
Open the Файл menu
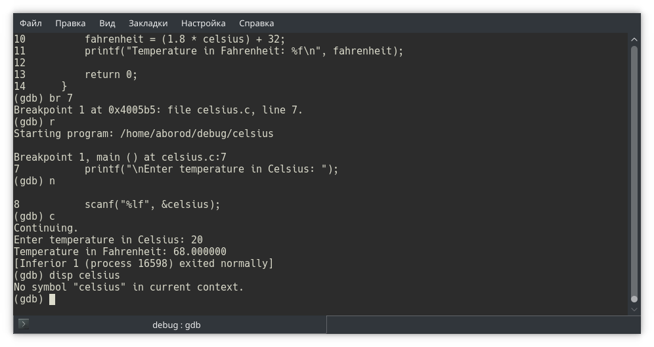point(31,23)
